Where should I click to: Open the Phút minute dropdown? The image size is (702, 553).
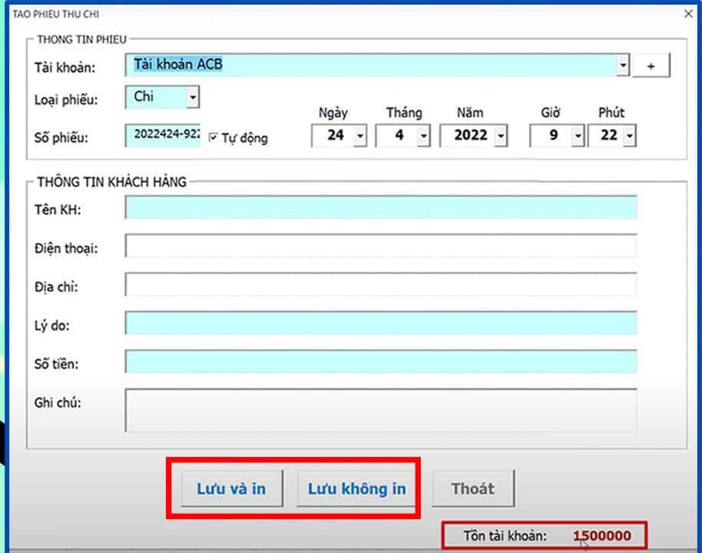tap(630, 136)
